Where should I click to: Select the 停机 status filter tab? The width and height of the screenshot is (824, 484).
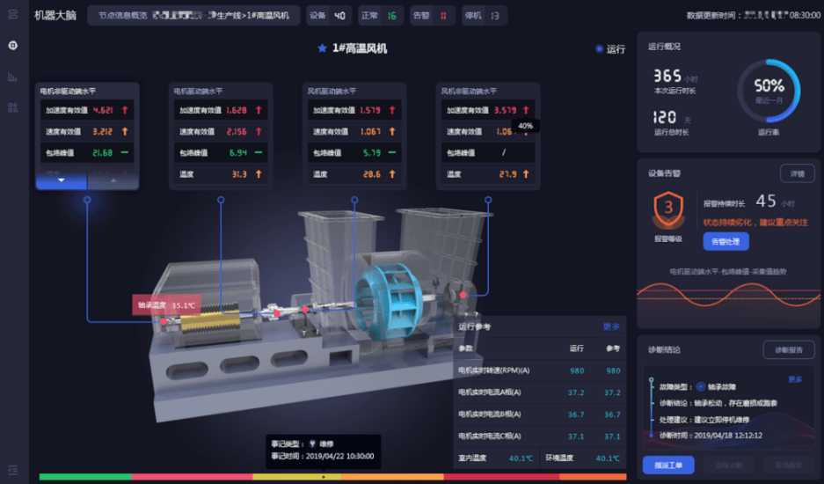[484, 15]
